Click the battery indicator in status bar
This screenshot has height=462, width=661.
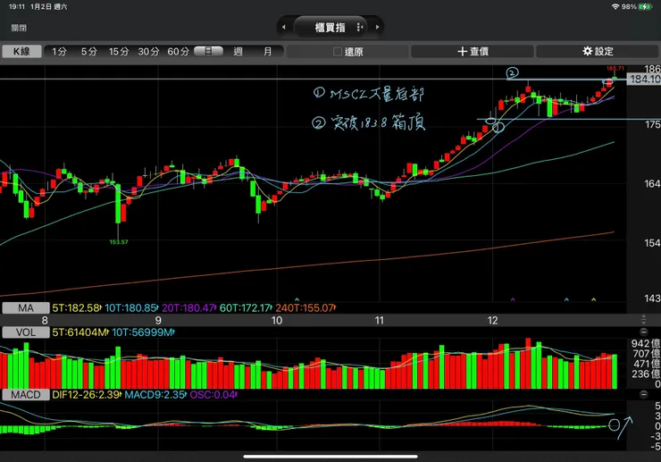(x=645, y=7)
